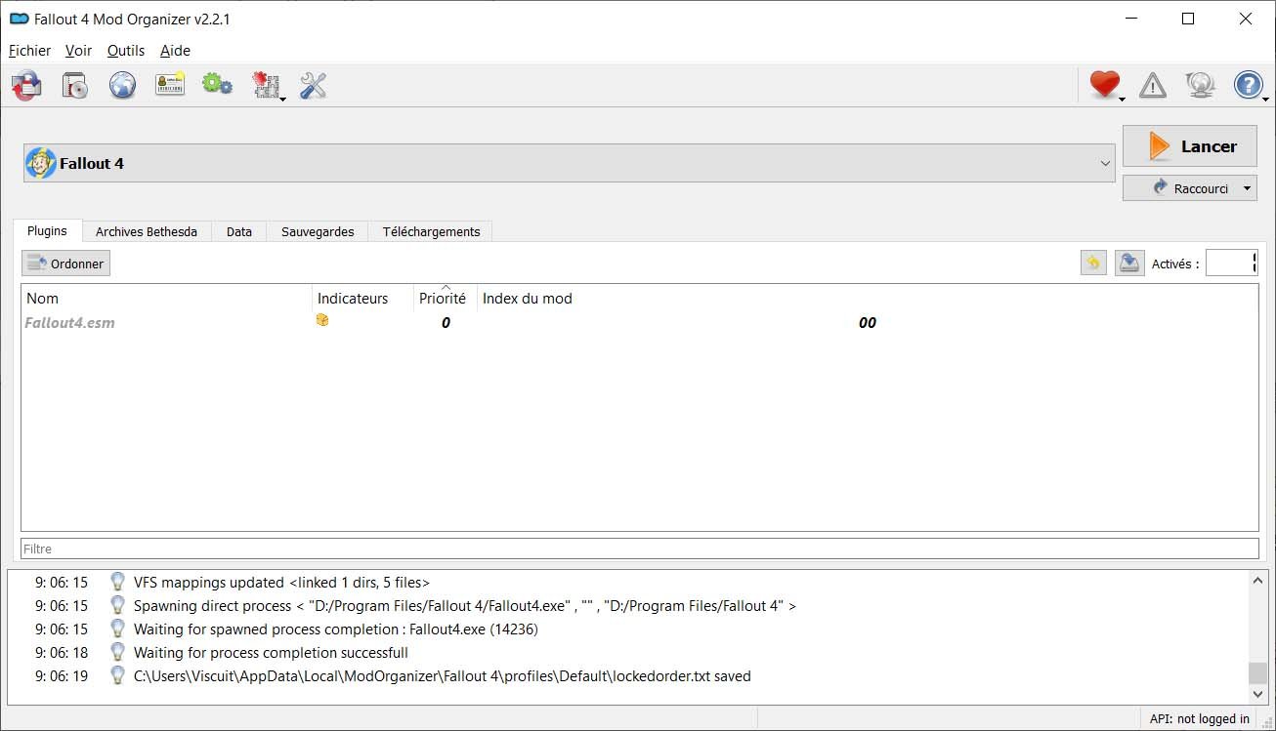This screenshot has width=1276, height=731.
Task: Click log entry VFS mappings updated
Action: [281, 583]
